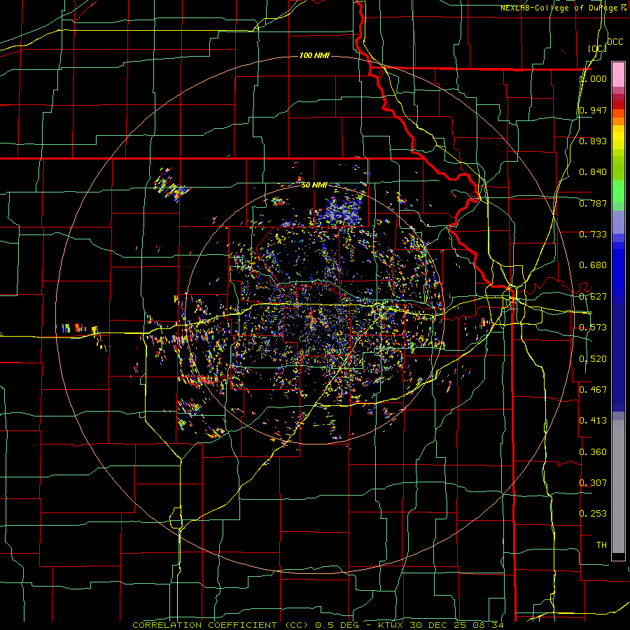Click the 50 NMI range ring label

314,185
